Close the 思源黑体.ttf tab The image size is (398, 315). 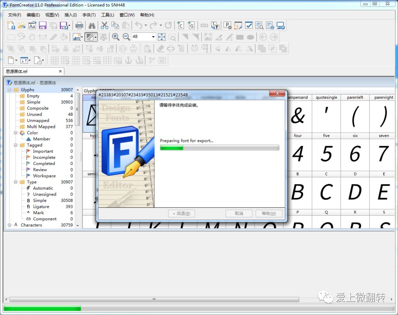[x=60, y=71]
